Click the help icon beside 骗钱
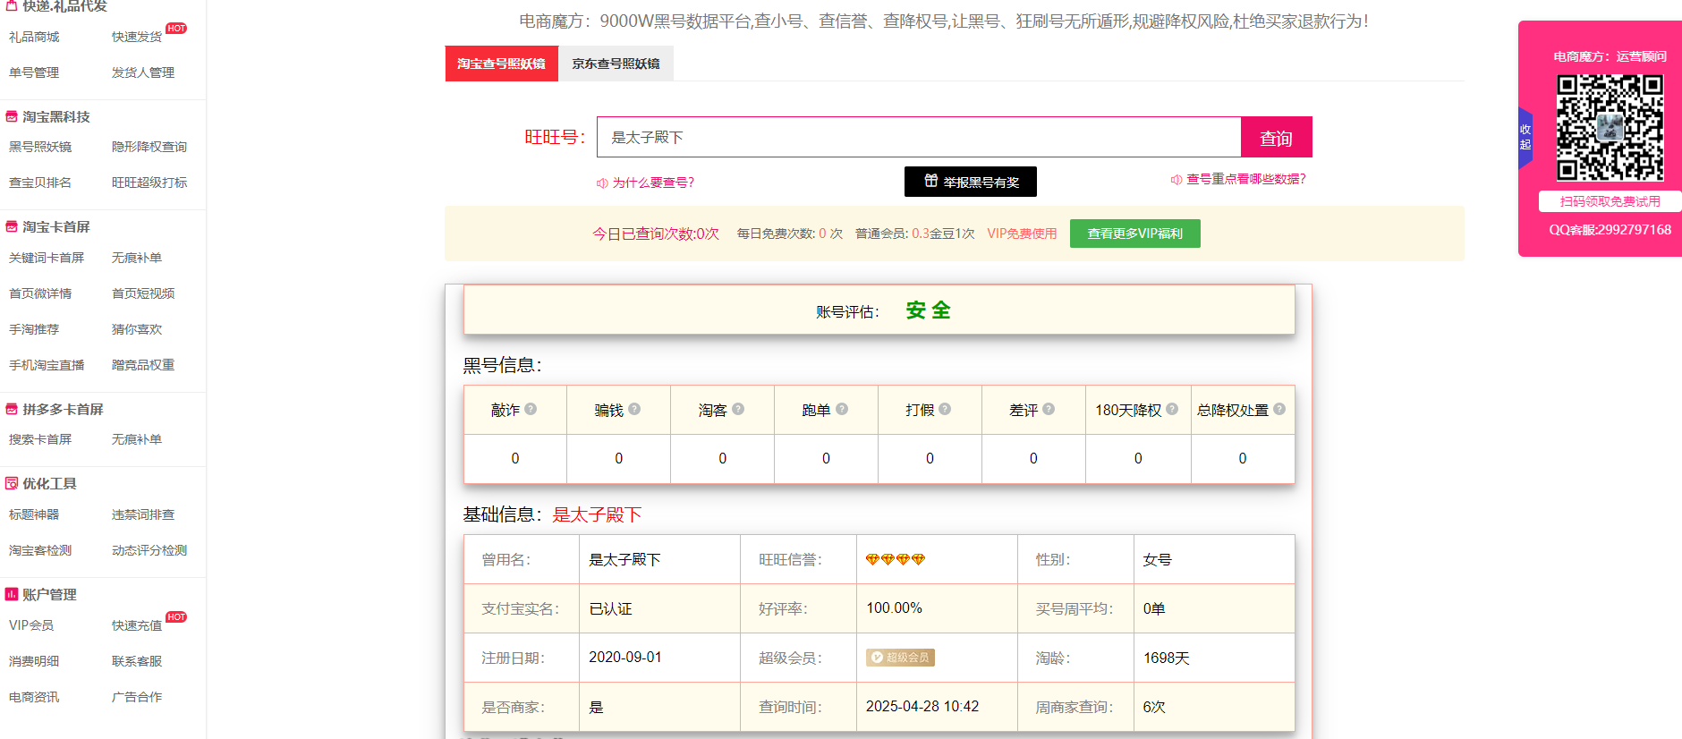This screenshot has width=1682, height=739. (x=634, y=409)
